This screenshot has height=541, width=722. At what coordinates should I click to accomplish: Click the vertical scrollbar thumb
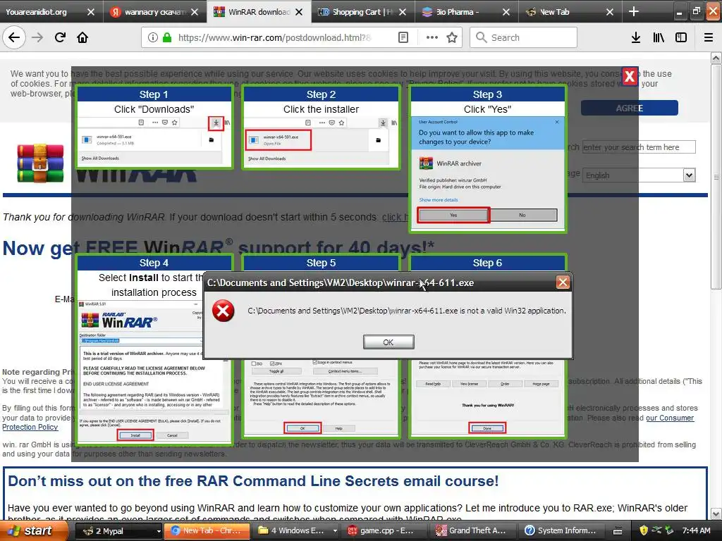click(716, 177)
